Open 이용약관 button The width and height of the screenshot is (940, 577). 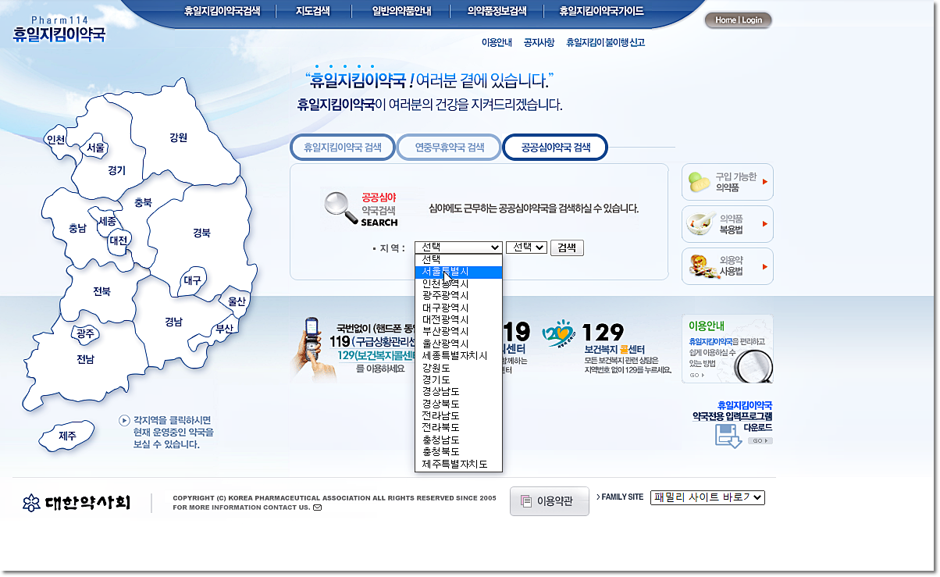550,501
